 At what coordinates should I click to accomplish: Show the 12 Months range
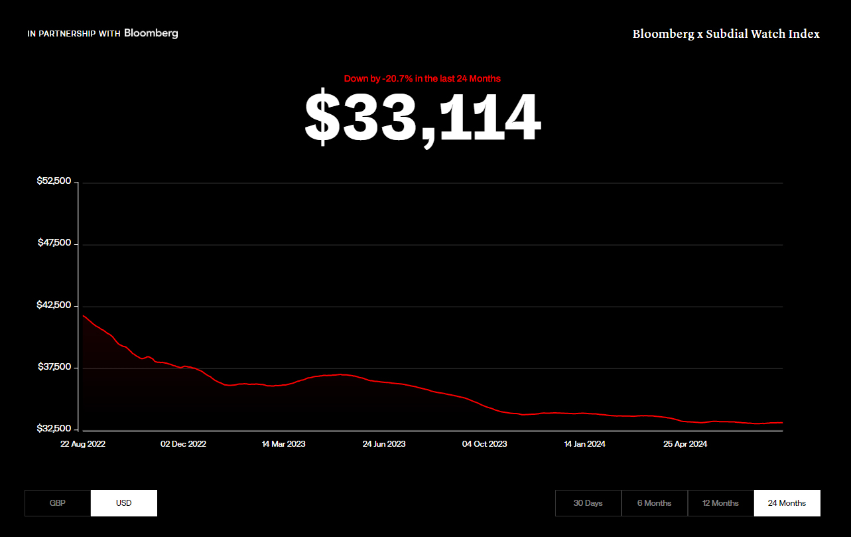tap(721, 503)
